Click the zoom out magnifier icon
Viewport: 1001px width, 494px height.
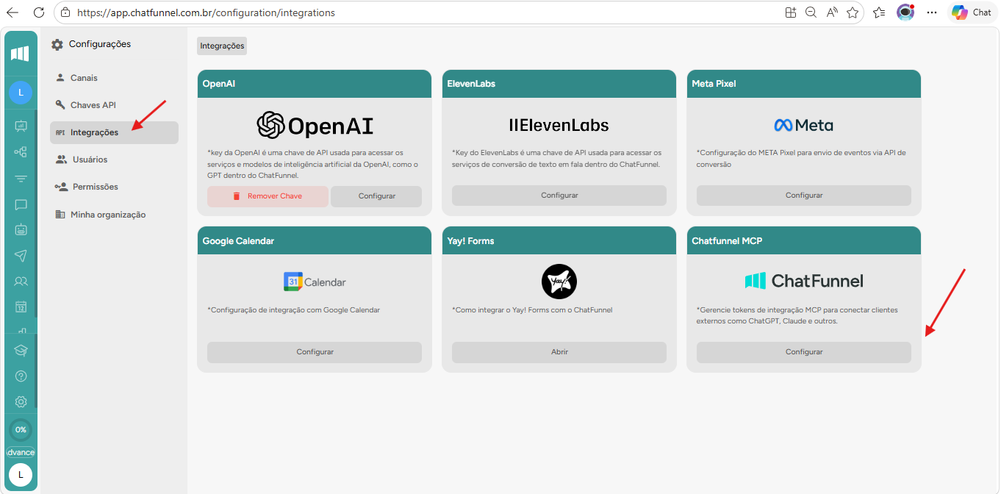pyautogui.click(x=811, y=12)
